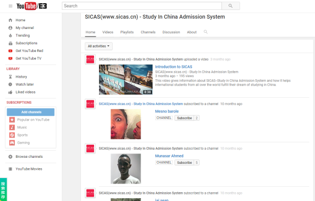315x201 pixels.
Task: Click the Add channels button
Action: tap(31, 112)
